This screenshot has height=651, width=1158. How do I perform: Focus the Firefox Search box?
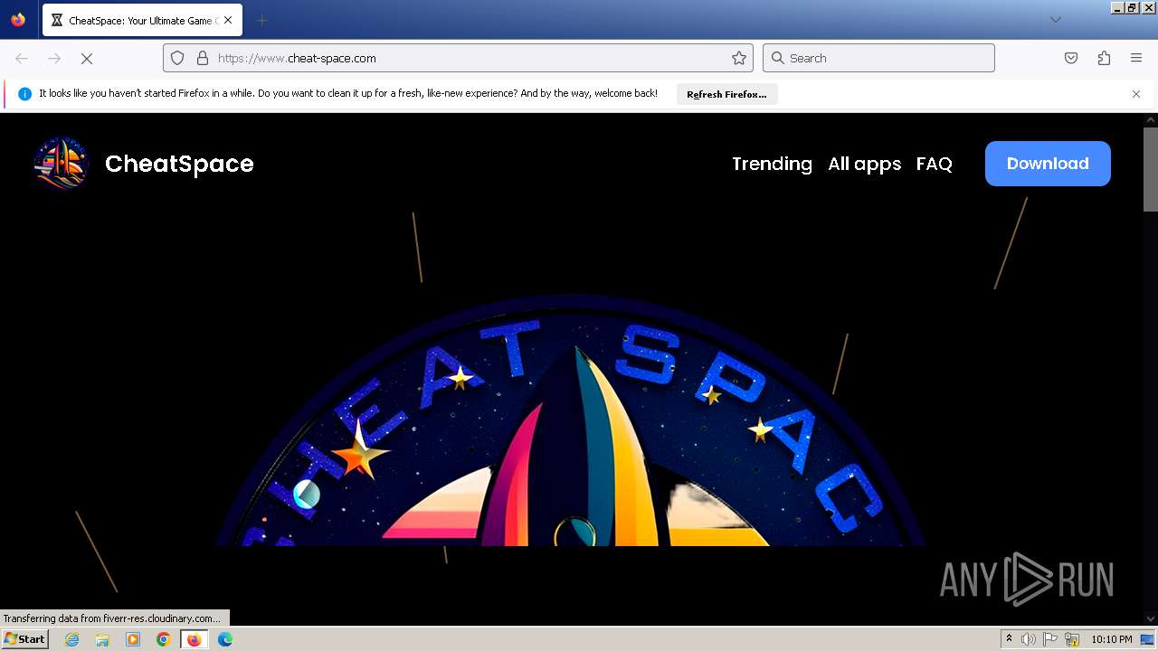(878, 58)
